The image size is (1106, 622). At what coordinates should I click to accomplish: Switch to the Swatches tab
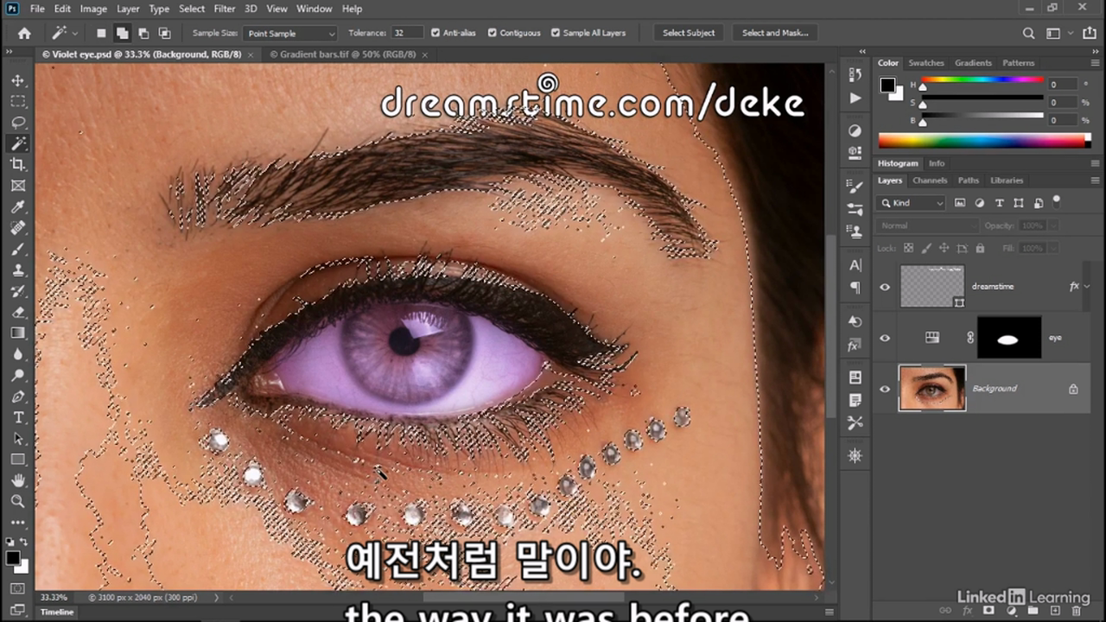(926, 63)
